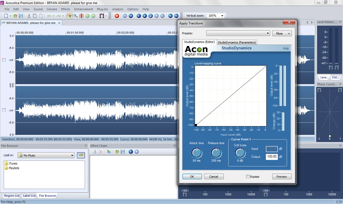Open file via the toolbar folder icon

coord(15,16)
